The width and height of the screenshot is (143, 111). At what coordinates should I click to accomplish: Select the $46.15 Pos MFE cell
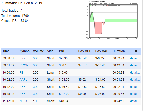click(x=83, y=65)
